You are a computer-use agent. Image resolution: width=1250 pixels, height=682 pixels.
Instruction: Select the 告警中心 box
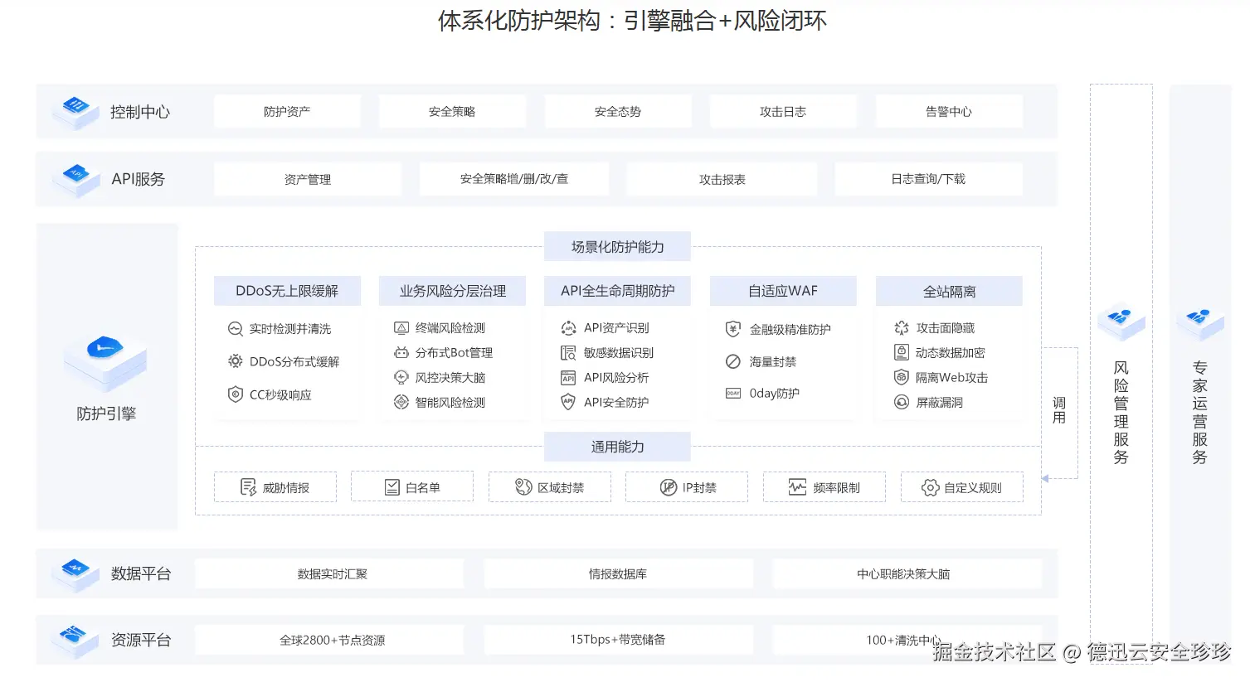pyautogui.click(x=949, y=111)
